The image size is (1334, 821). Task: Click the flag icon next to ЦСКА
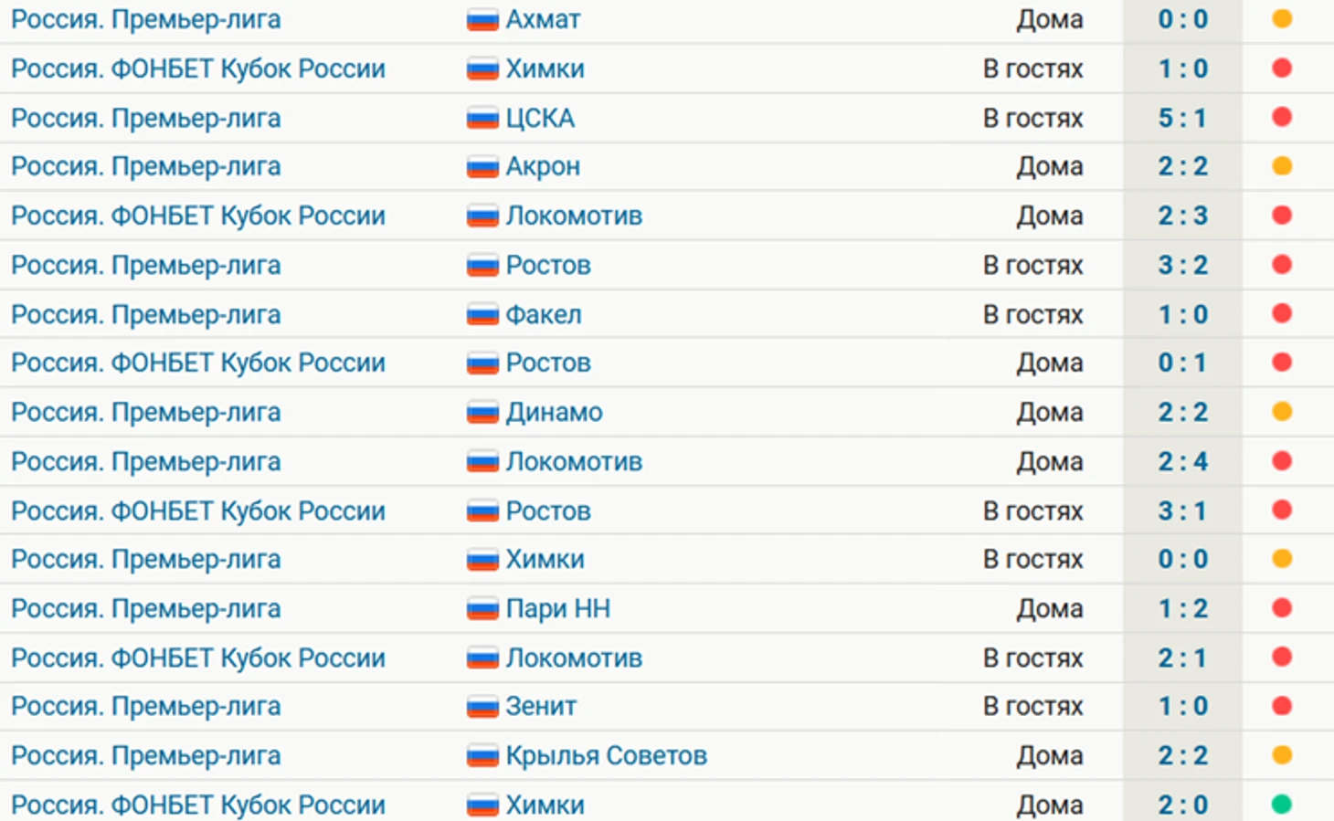(482, 118)
